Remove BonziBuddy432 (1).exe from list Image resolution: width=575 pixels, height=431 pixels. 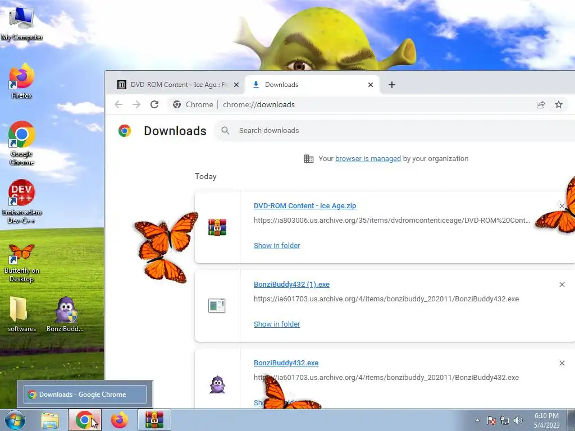click(562, 285)
